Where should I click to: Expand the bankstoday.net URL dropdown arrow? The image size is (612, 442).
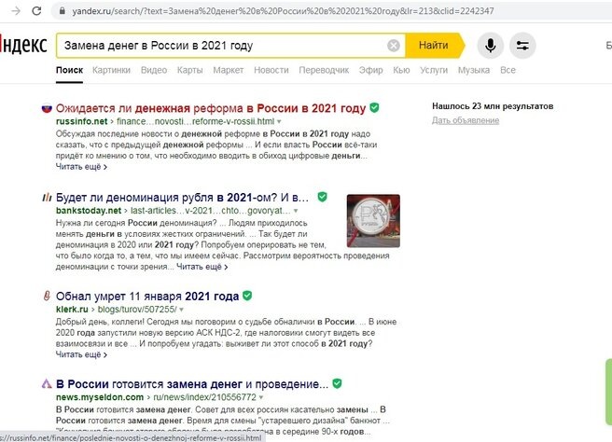click(296, 211)
